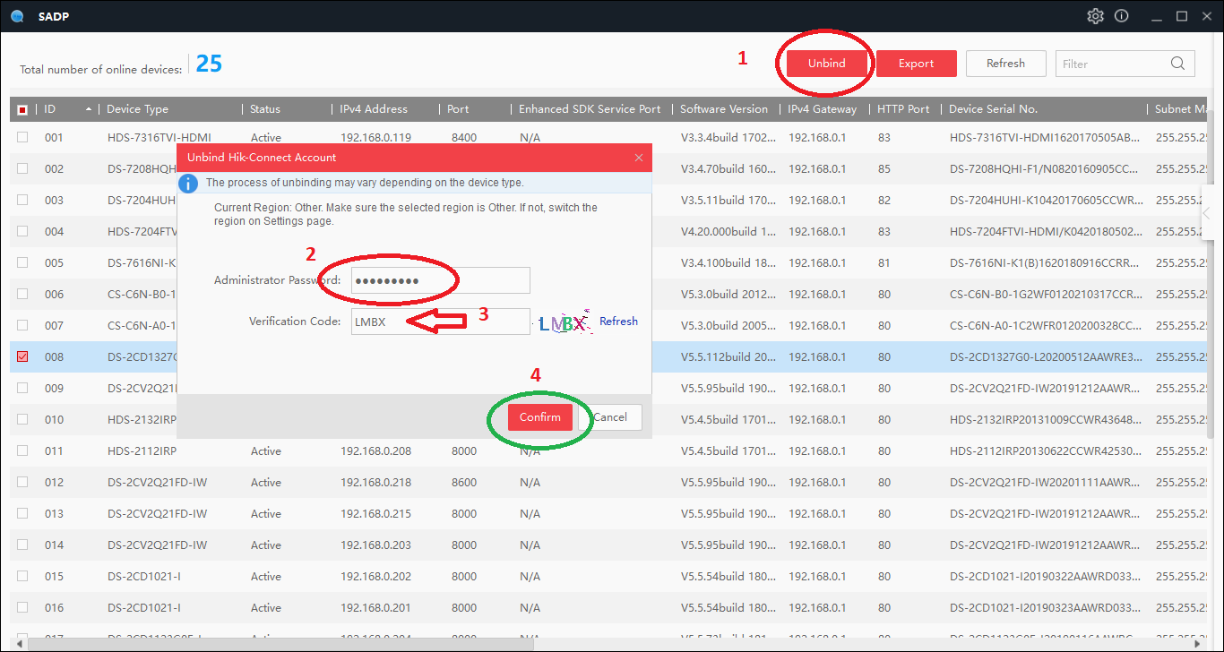Sort by IPv4 Gateway column header
Image resolution: width=1224 pixels, height=652 pixels.
[823, 109]
